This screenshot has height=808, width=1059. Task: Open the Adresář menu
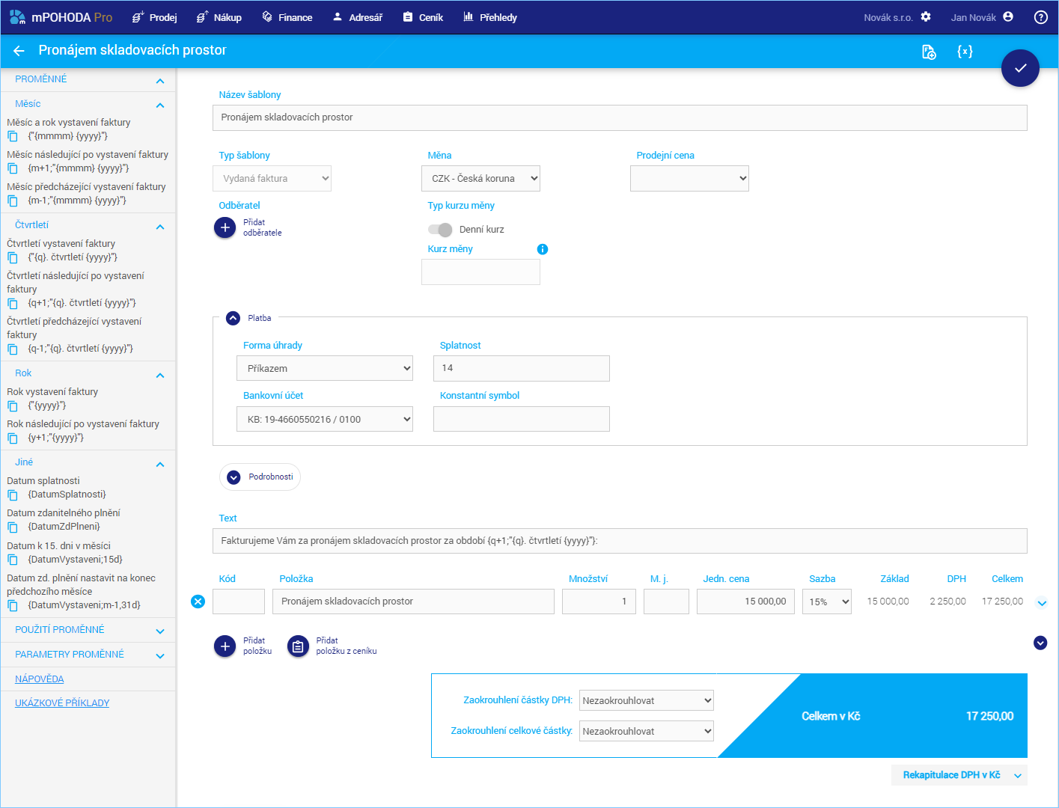pyautogui.click(x=357, y=17)
